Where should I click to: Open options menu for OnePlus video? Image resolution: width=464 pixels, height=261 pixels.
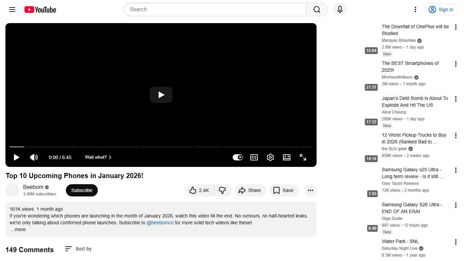(x=456, y=28)
